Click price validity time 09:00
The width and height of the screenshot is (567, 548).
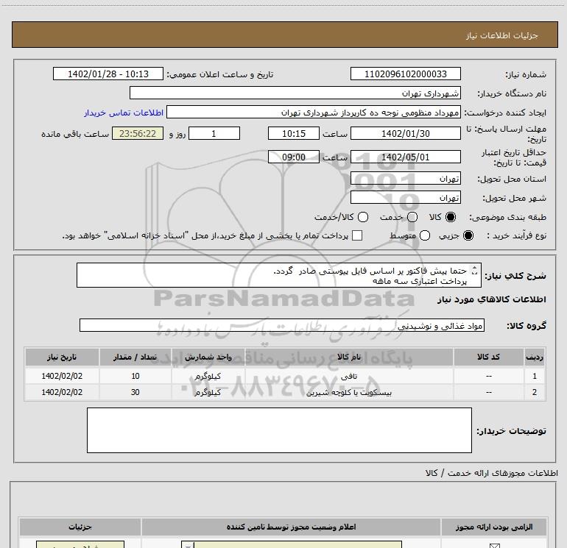point(294,157)
